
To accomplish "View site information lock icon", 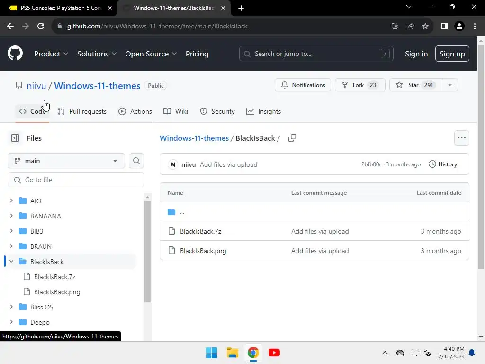I will click(60, 27).
